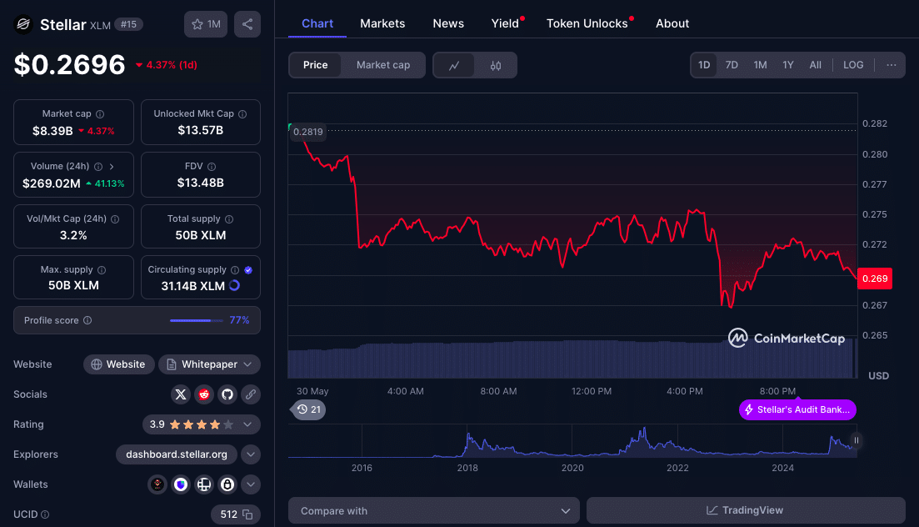Click the Stellar coin logo
The height and width of the screenshot is (527, 919).
(23, 24)
